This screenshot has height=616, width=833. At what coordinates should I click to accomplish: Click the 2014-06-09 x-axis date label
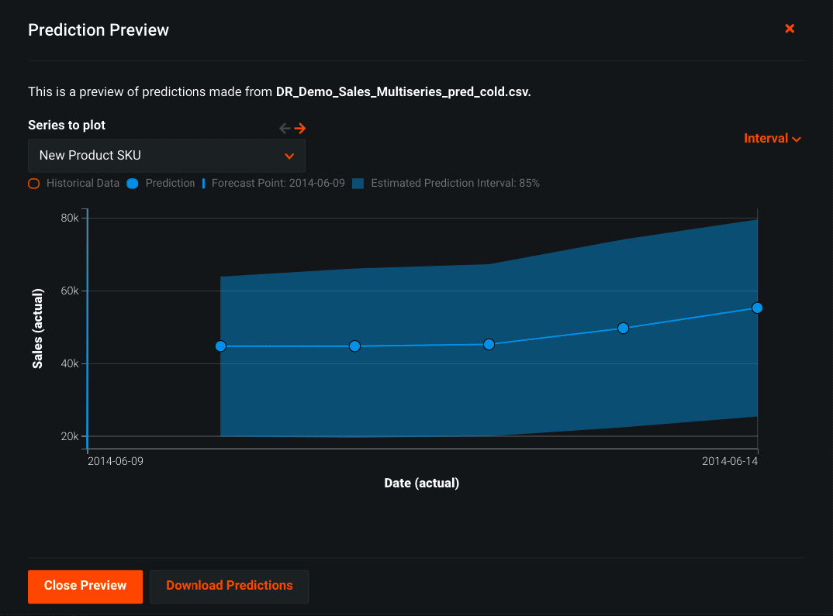pyautogui.click(x=116, y=461)
